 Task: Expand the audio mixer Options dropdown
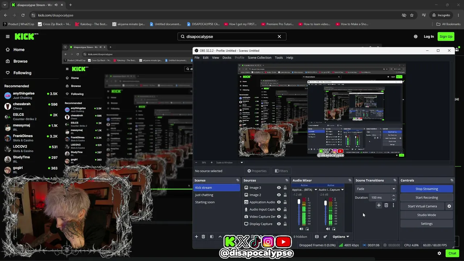pyautogui.click(x=341, y=237)
